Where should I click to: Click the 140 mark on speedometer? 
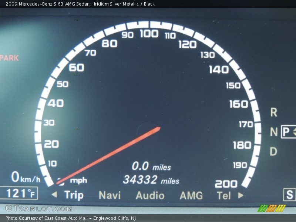point(219,70)
